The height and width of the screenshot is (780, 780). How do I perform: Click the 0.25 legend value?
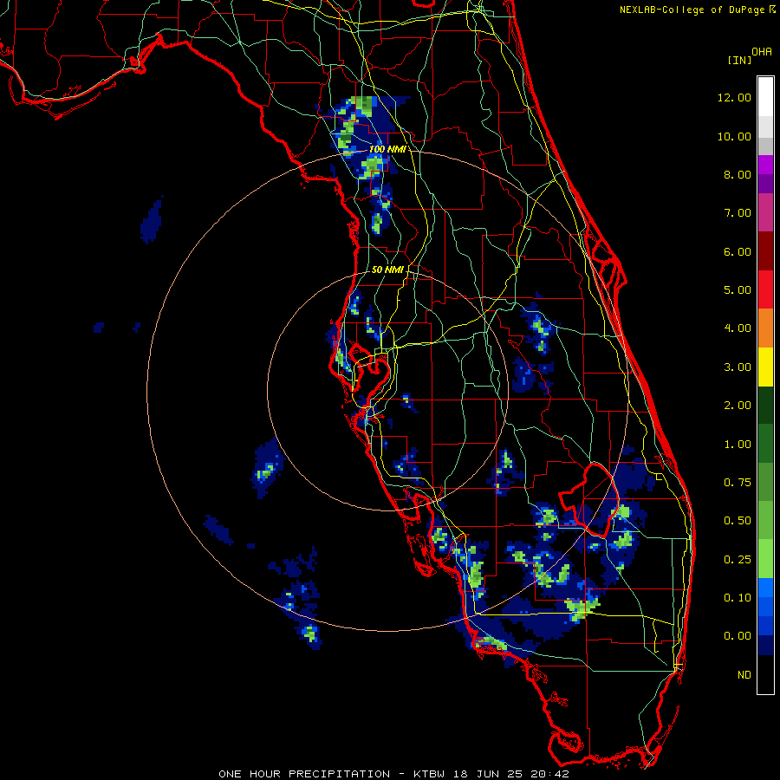point(738,560)
